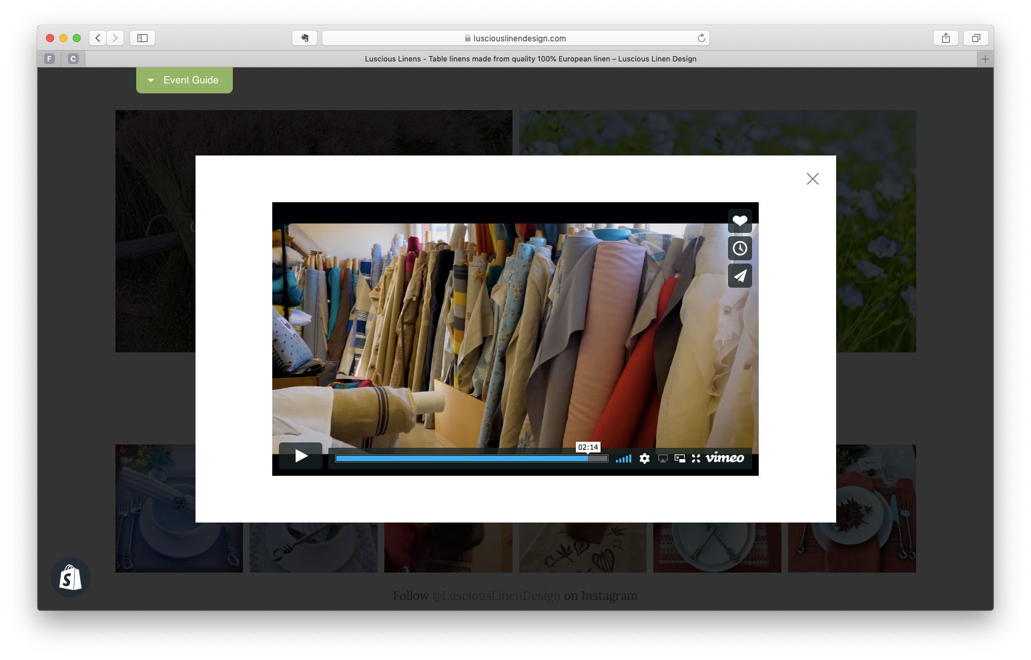1031x660 pixels.
Task: Go back in Safari history
Action: [98, 38]
